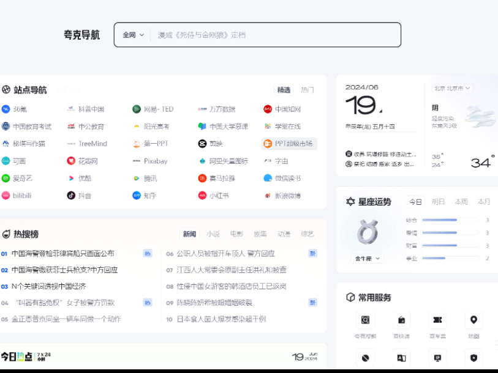498x373 pixels.
Task: Click the IP lookup service icon
Action: [437, 358]
